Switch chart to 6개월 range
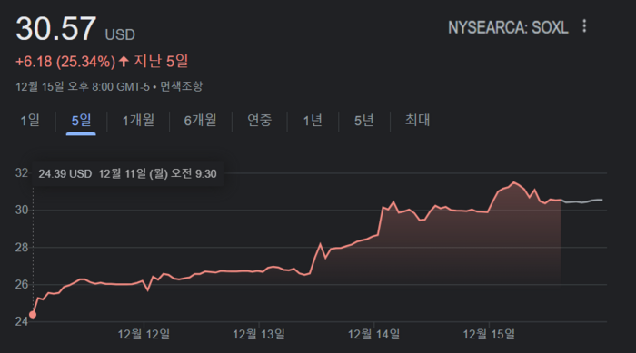Image resolution: width=636 pixels, height=353 pixels. (201, 121)
